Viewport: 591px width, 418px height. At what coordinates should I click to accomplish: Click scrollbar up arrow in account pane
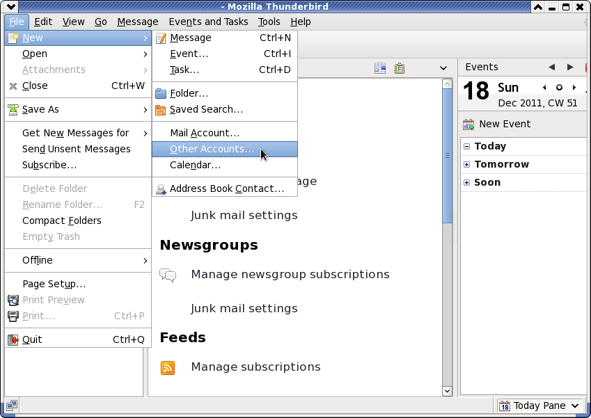(447, 83)
